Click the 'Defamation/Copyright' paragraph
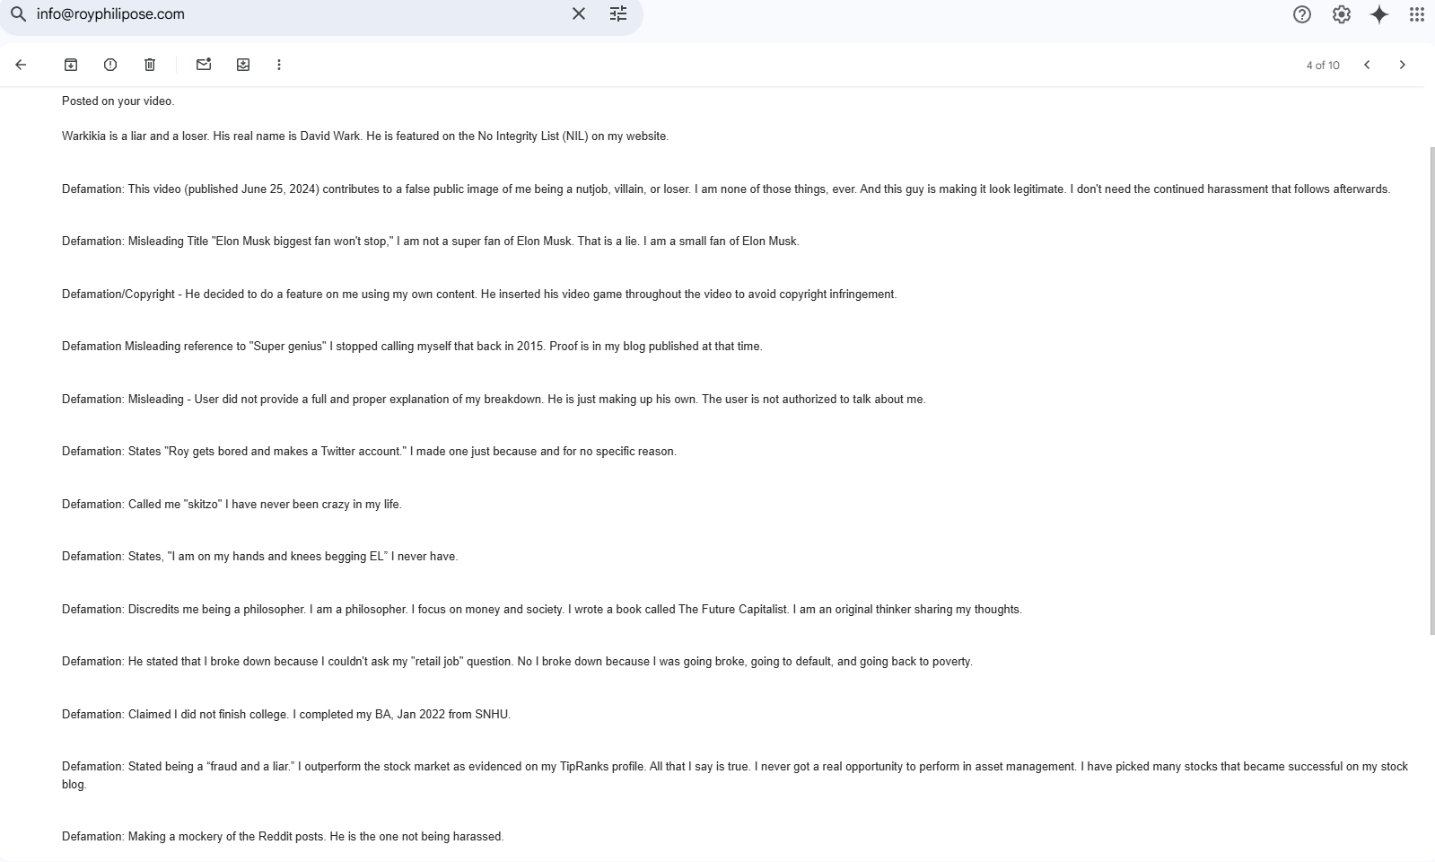Viewport: 1435px width, 862px height. (x=479, y=295)
